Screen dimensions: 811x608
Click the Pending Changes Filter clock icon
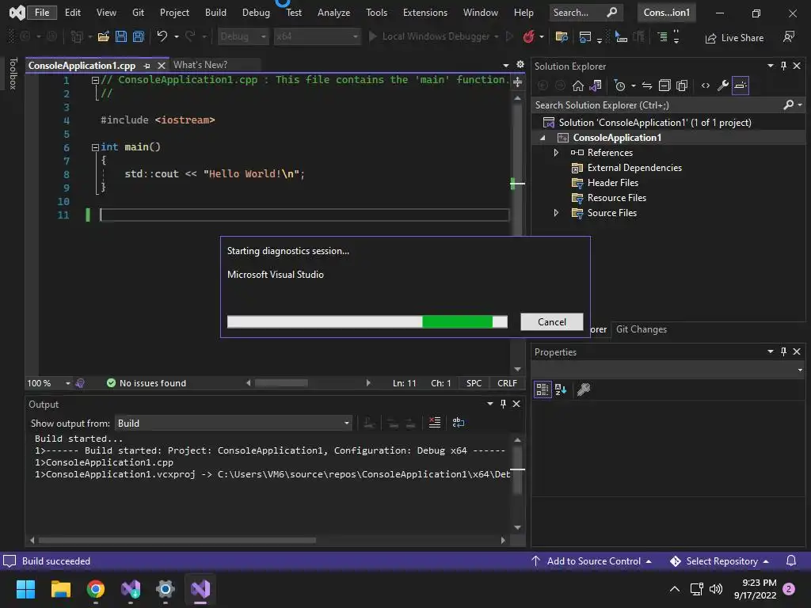click(x=619, y=85)
